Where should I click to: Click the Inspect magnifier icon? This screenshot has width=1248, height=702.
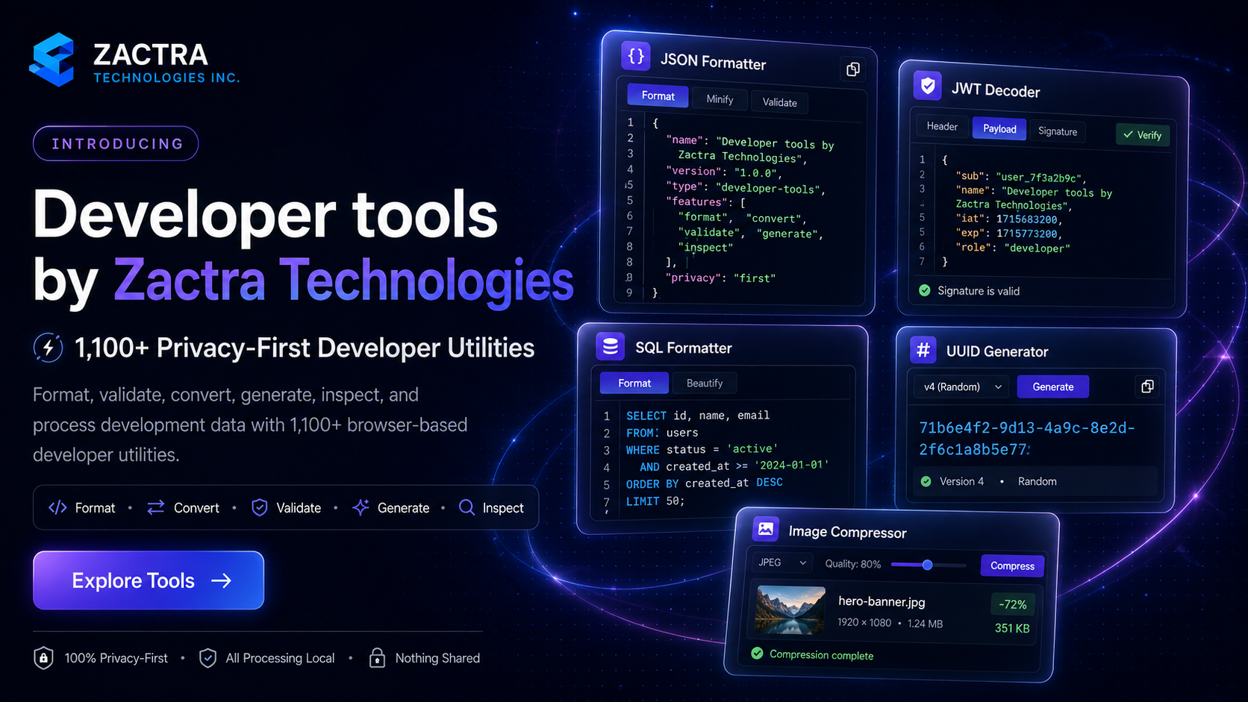tap(467, 508)
